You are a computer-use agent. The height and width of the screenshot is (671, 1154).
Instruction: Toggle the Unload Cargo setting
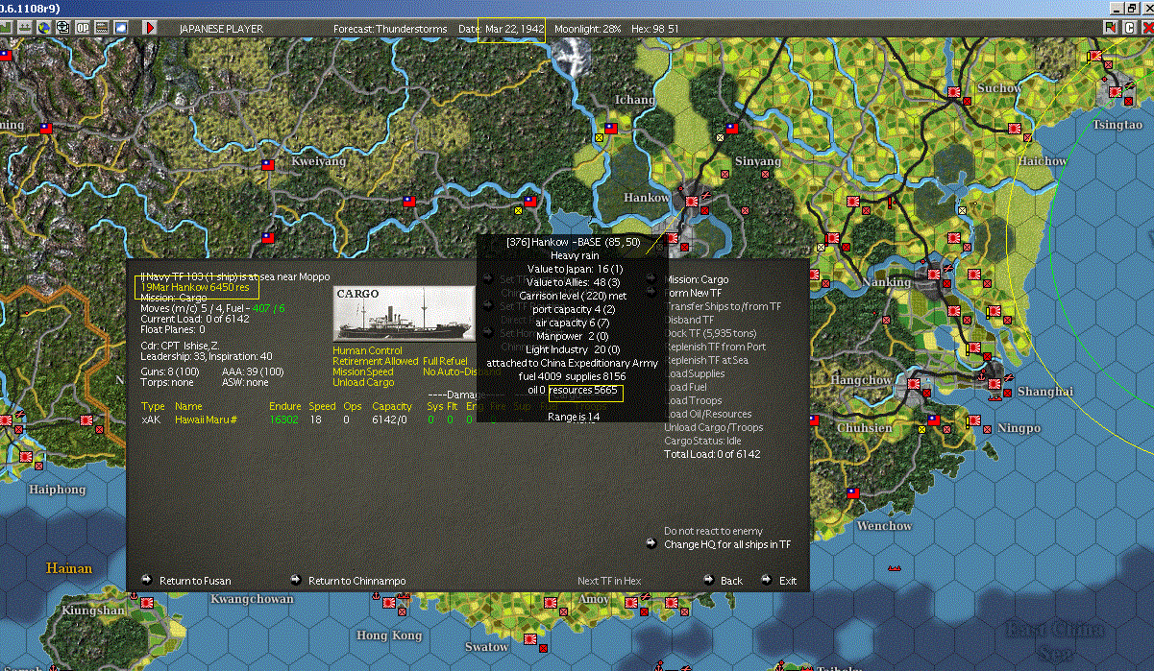(363, 382)
